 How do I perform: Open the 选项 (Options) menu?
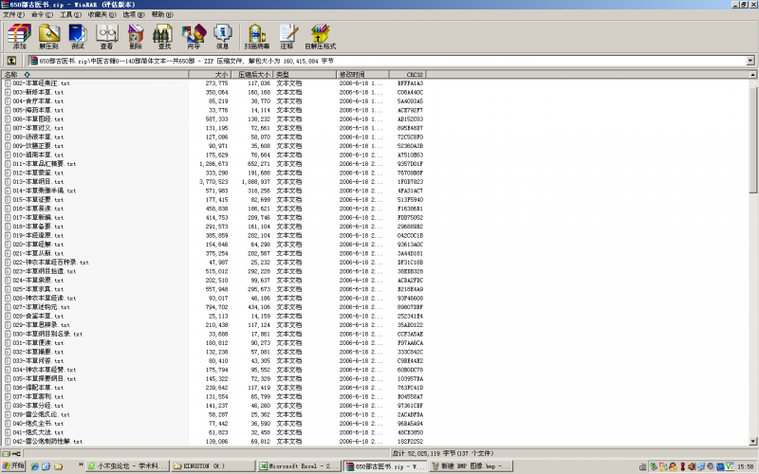point(134,14)
